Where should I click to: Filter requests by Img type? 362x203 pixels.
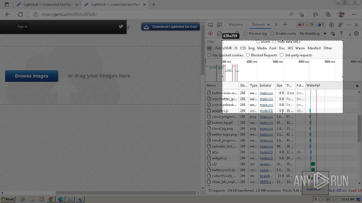251,48
